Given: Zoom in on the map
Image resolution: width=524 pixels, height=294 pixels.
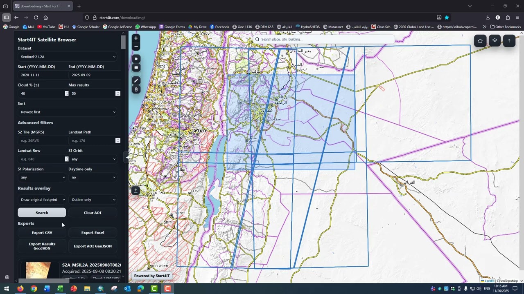Looking at the screenshot, I should 136,38.
